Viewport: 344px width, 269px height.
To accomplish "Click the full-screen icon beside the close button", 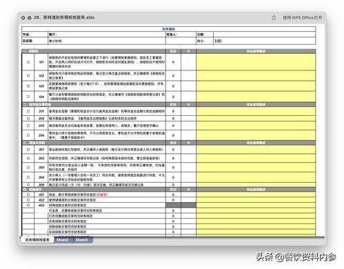I will click(30, 18).
